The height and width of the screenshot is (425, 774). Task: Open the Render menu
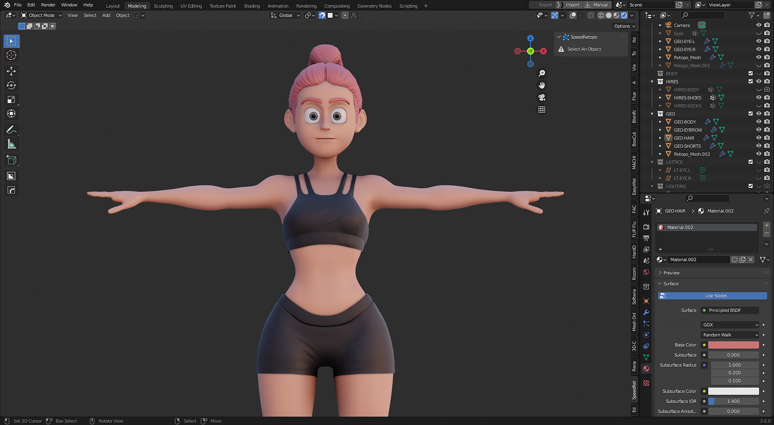coord(48,5)
